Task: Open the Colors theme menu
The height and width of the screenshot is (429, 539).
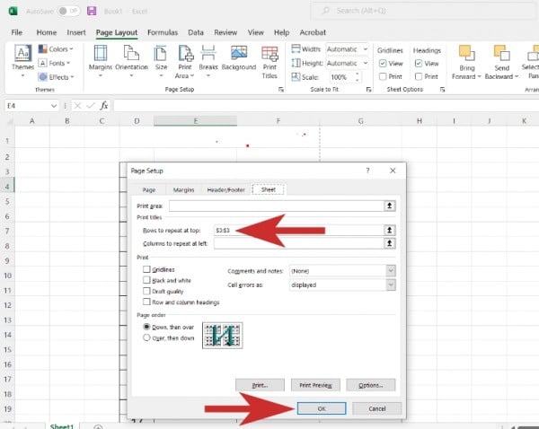Action: tap(56, 49)
